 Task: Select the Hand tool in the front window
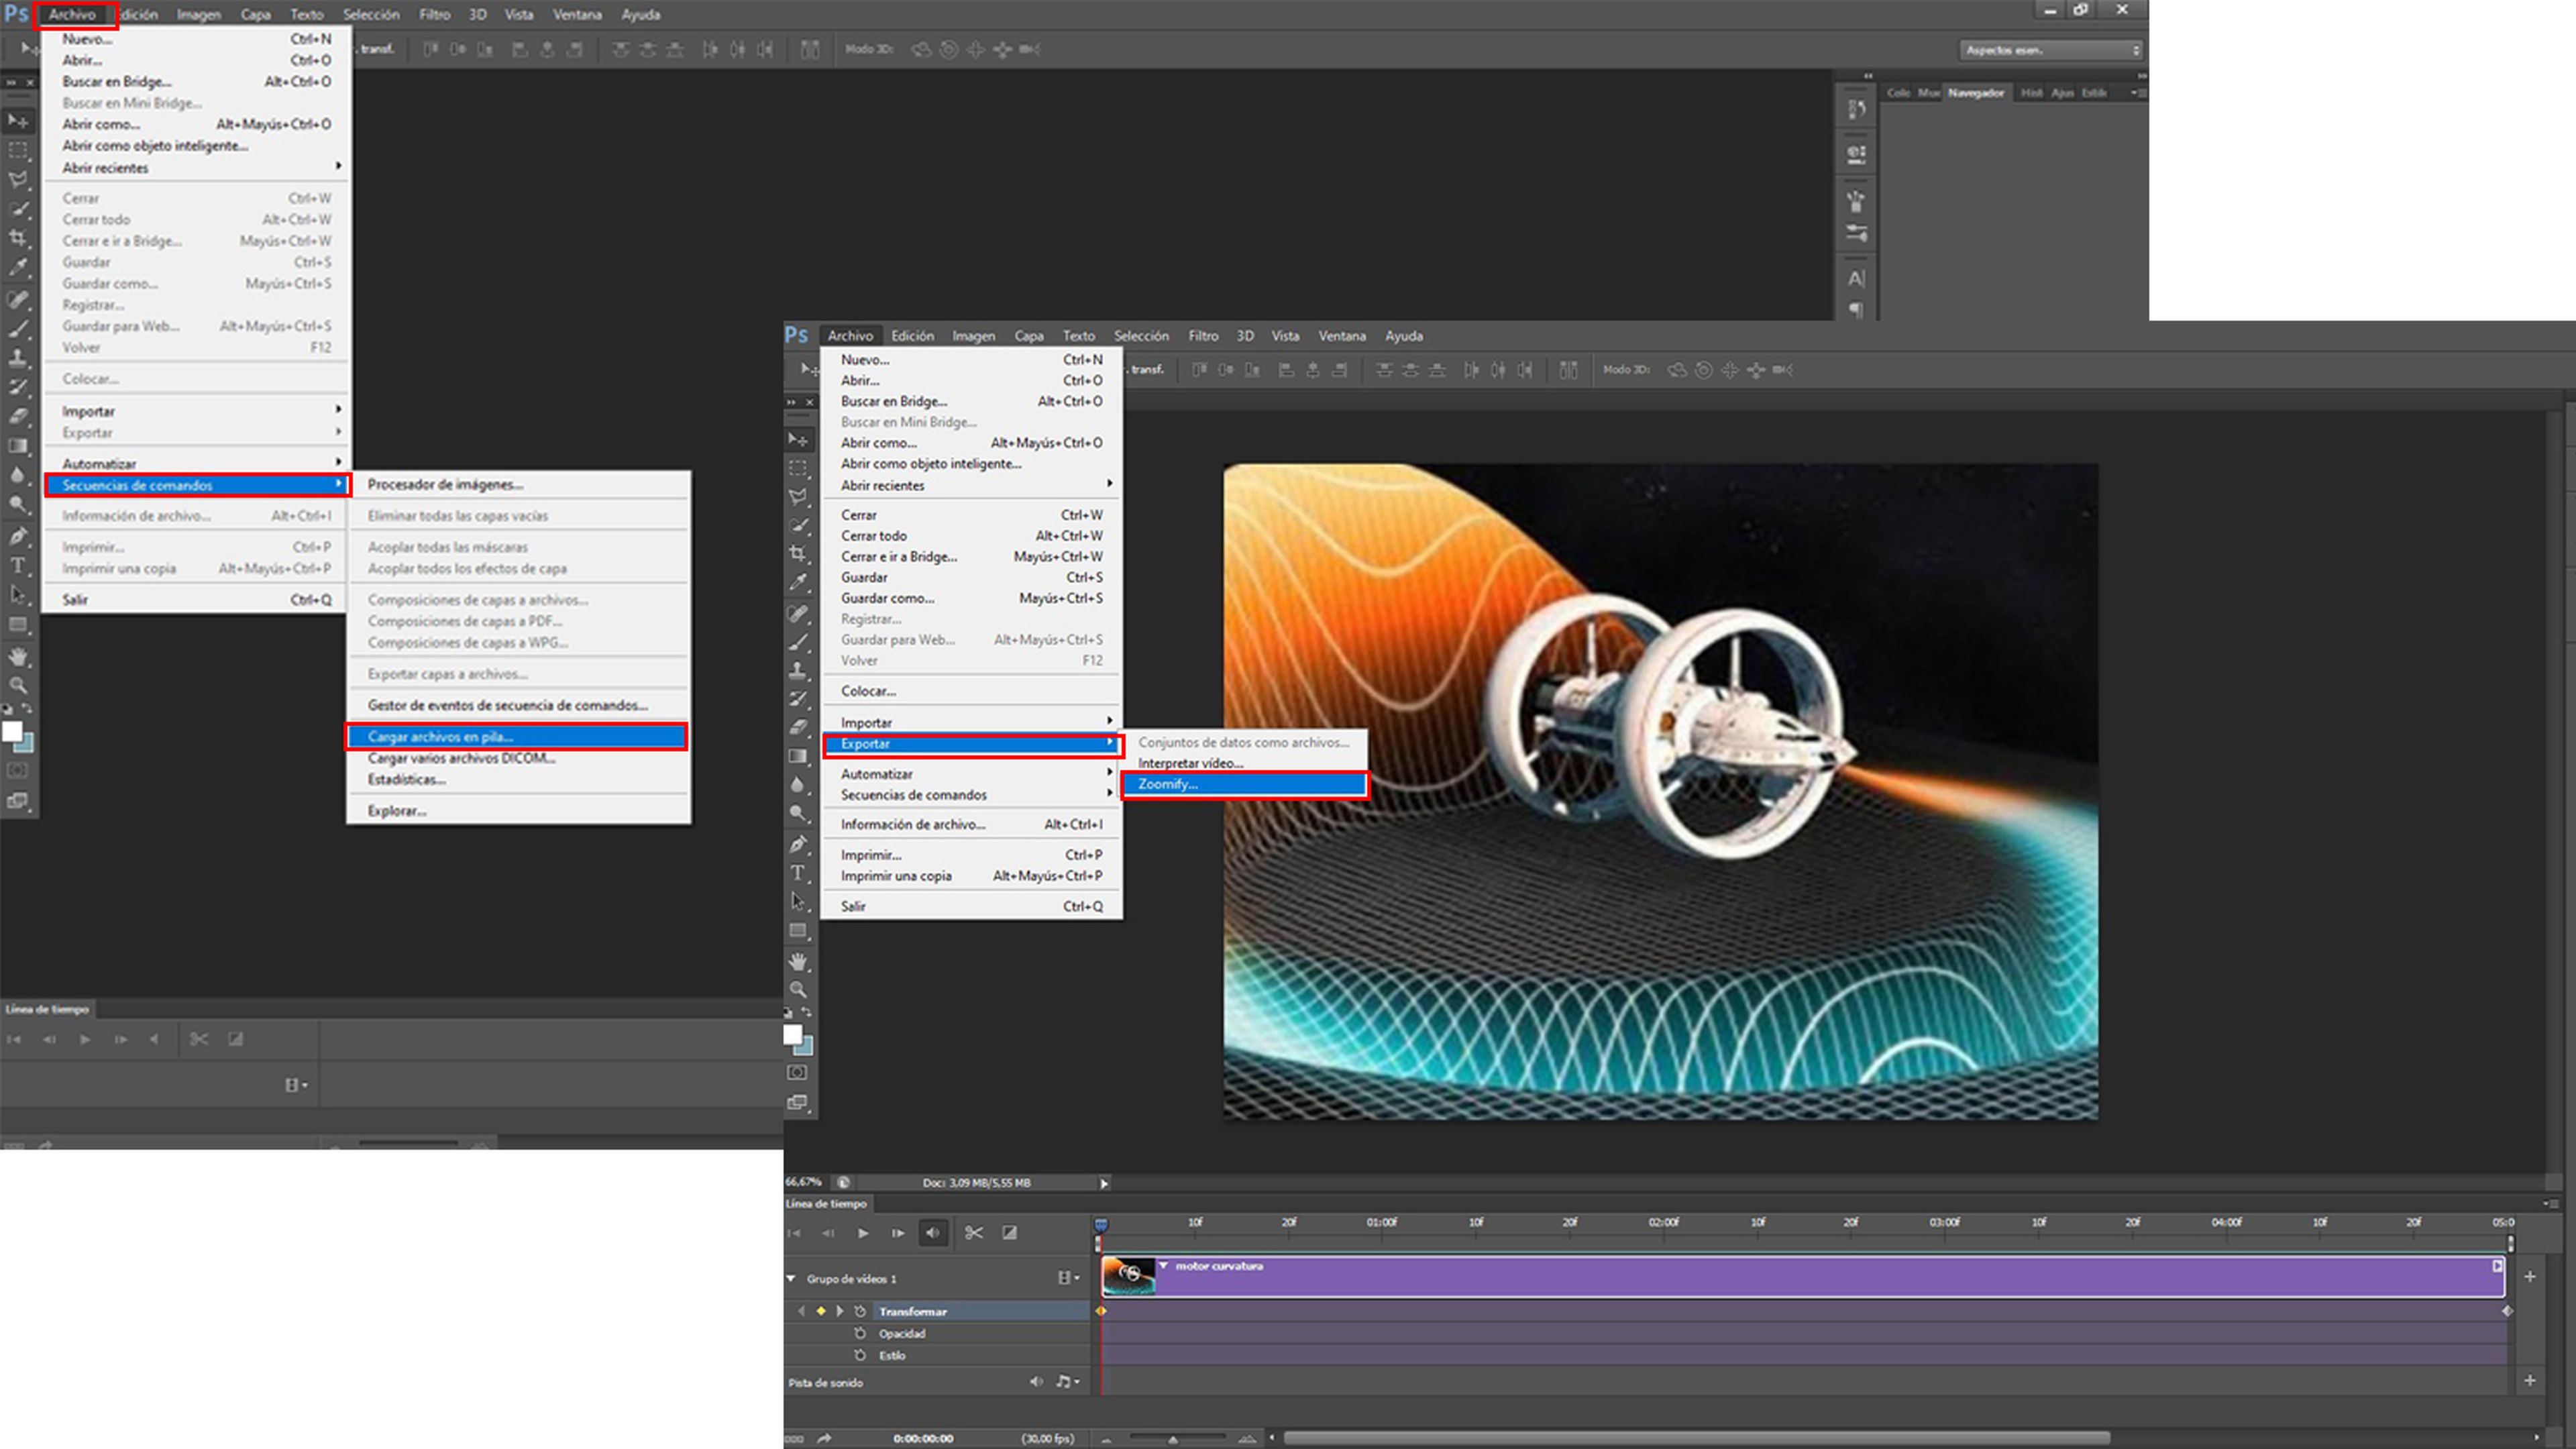[798, 961]
